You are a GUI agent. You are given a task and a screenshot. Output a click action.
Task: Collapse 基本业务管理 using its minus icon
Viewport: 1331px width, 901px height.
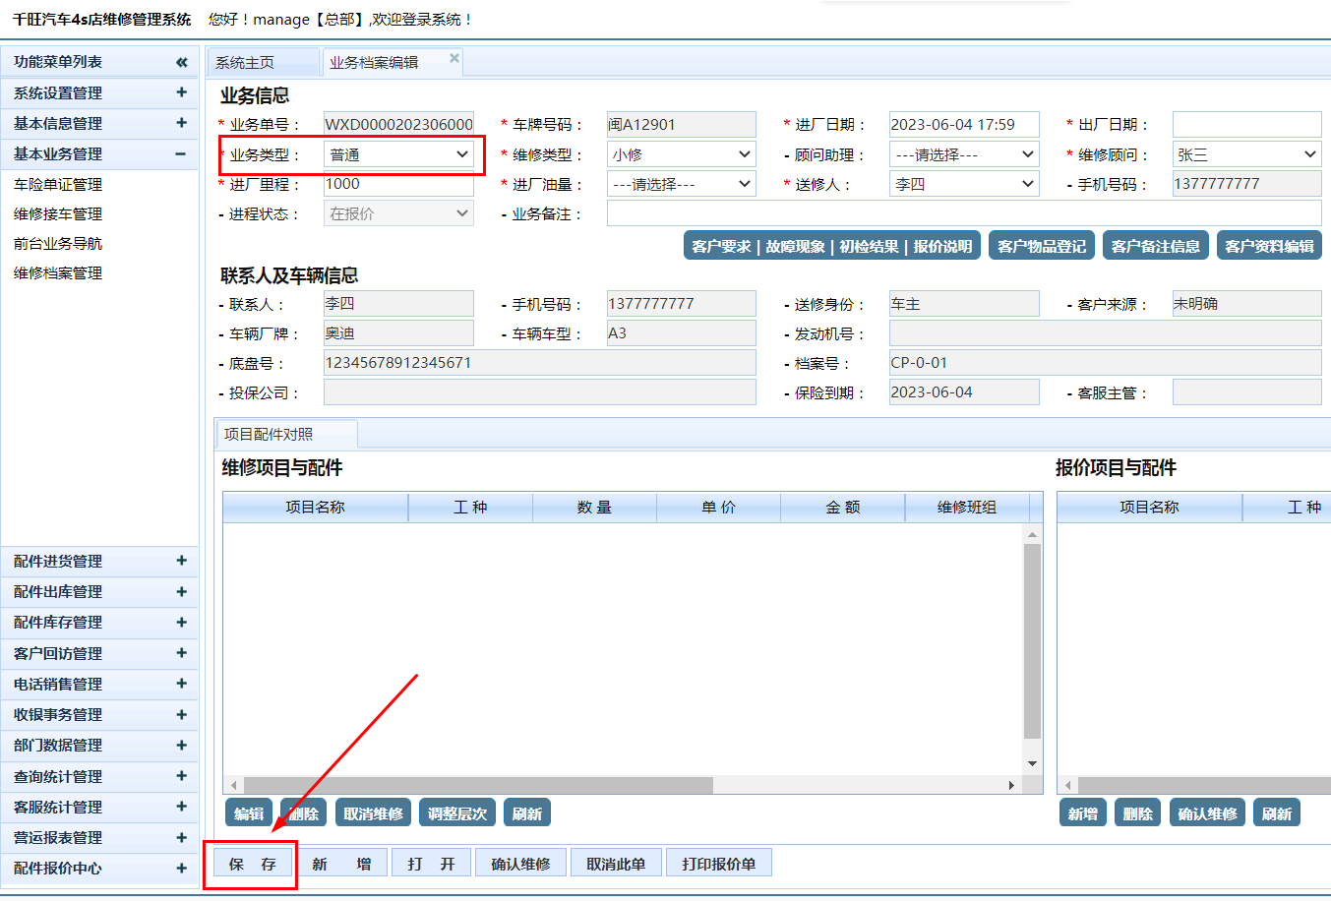point(181,153)
